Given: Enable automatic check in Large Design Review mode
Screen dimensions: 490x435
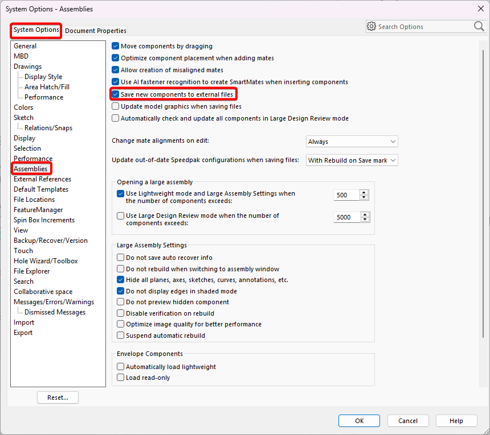Looking at the screenshot, I should 115,118.
